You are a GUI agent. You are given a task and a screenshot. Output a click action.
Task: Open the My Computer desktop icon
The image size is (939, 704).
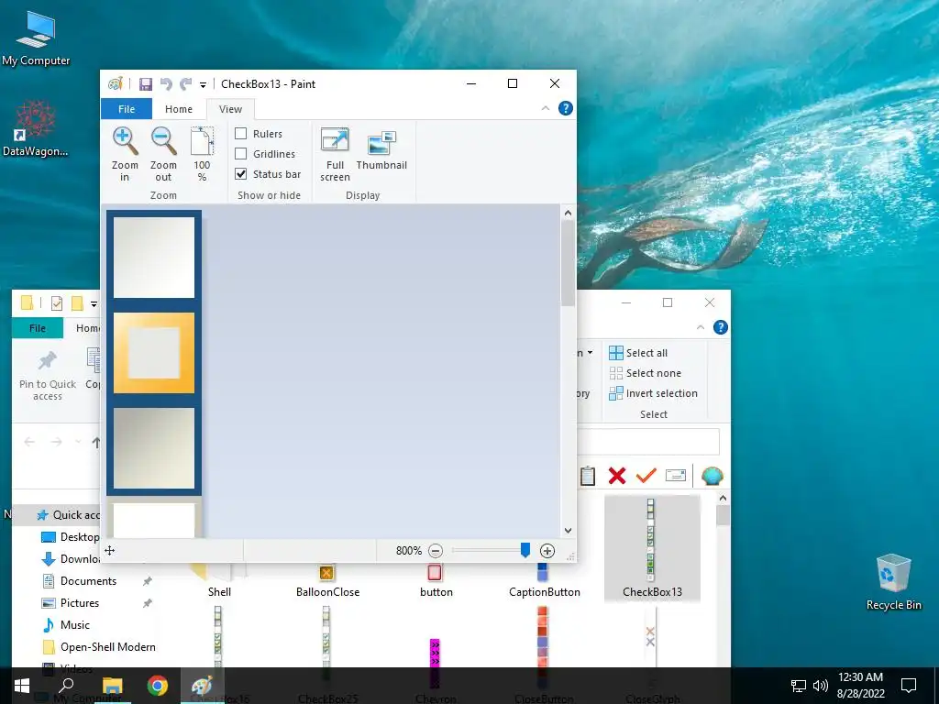(x=36, y=38)
